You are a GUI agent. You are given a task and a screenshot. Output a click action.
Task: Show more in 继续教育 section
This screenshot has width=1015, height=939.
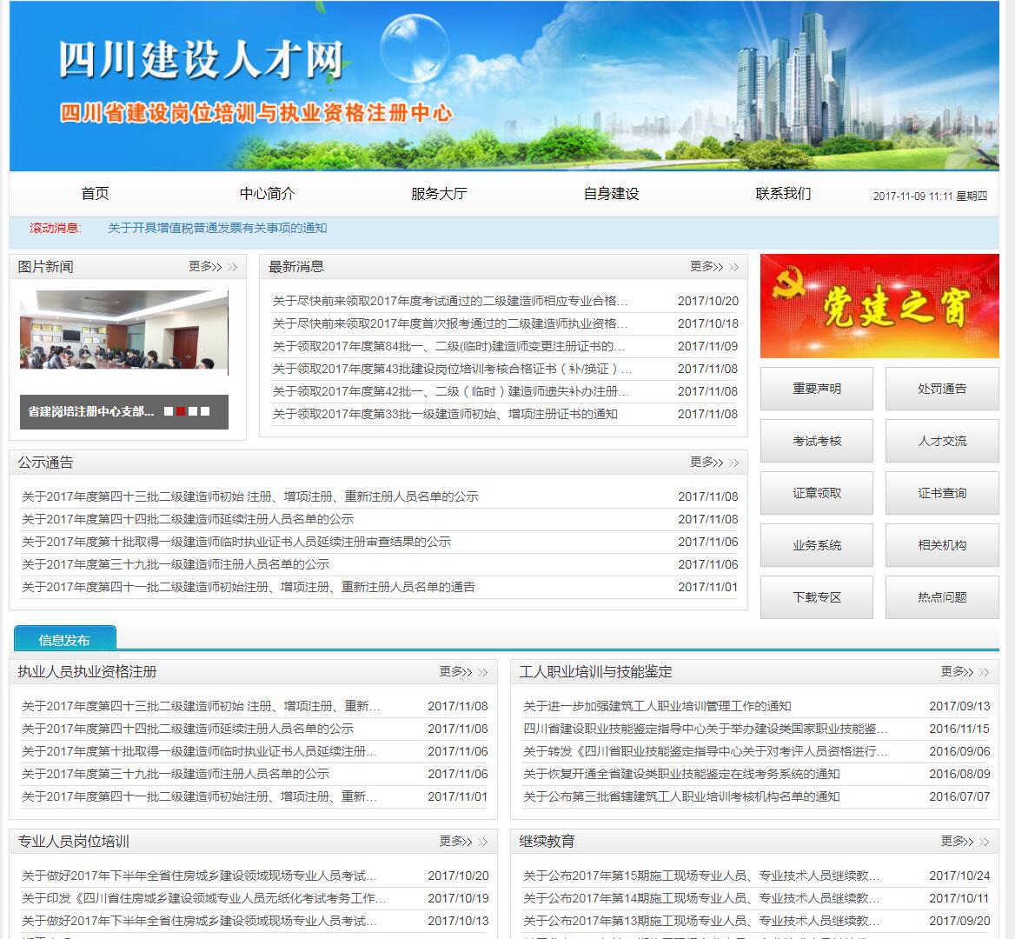click(x=964, y=842)
